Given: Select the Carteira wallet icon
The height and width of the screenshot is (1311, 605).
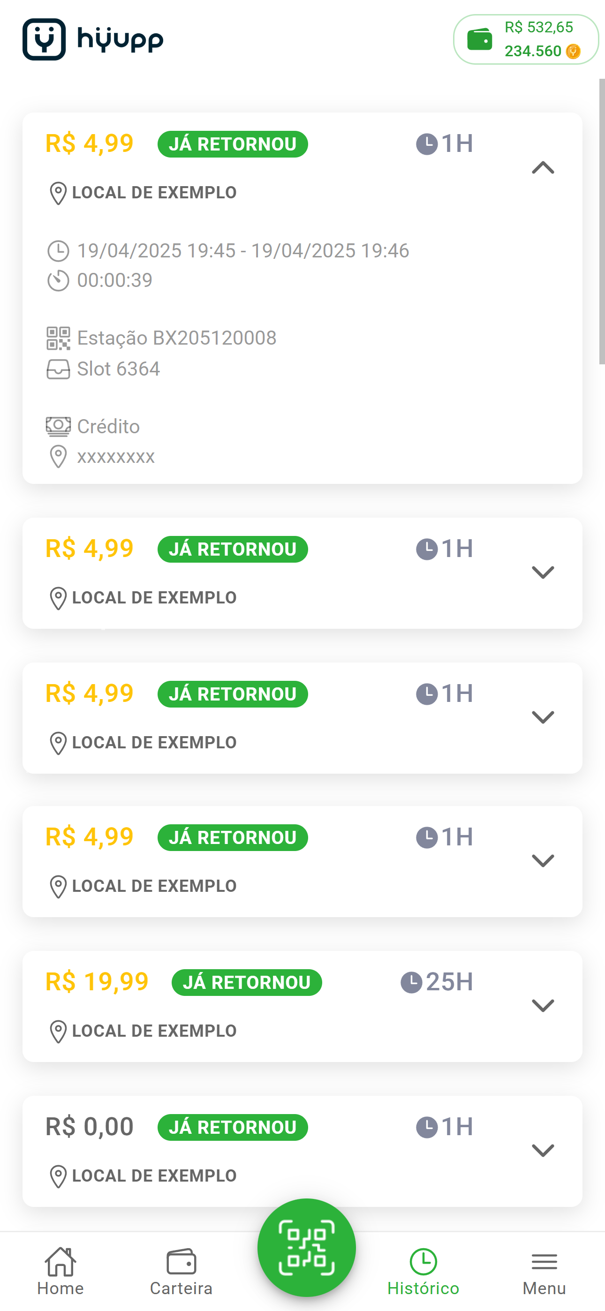Looking at the screenshot, I should point(181,1262).
